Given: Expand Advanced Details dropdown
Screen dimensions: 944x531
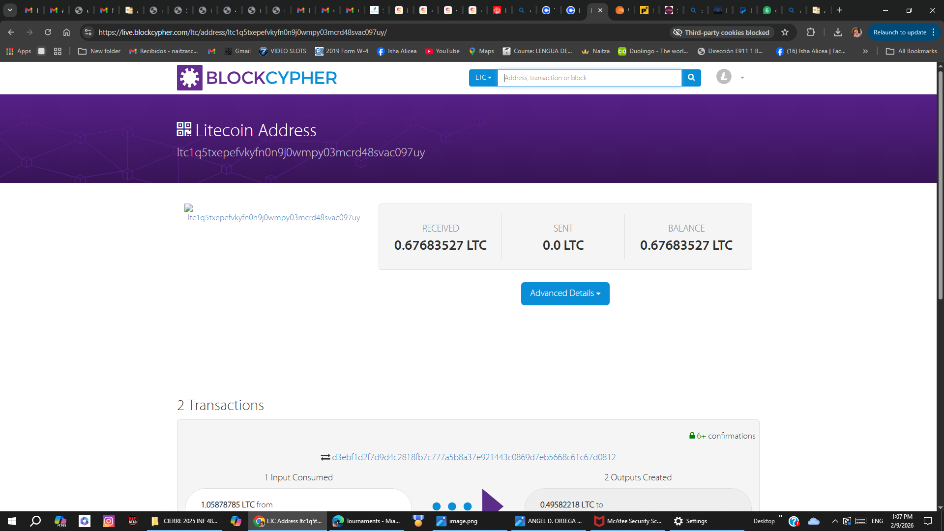Looking at the screenshot, I should pyautogui.click(x=565, y=294).
